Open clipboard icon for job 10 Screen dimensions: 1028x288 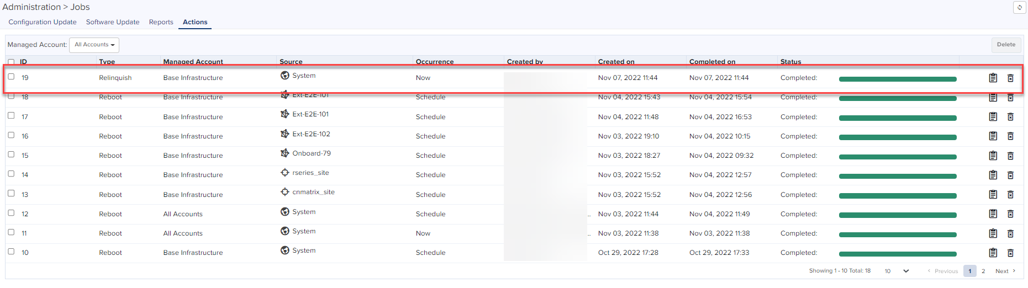[993, 253]
